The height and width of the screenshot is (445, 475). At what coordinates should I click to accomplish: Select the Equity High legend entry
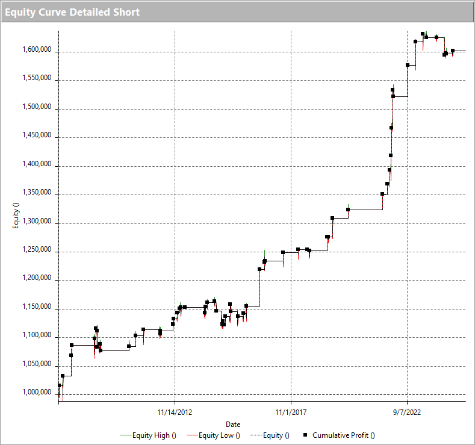point(148,435)
